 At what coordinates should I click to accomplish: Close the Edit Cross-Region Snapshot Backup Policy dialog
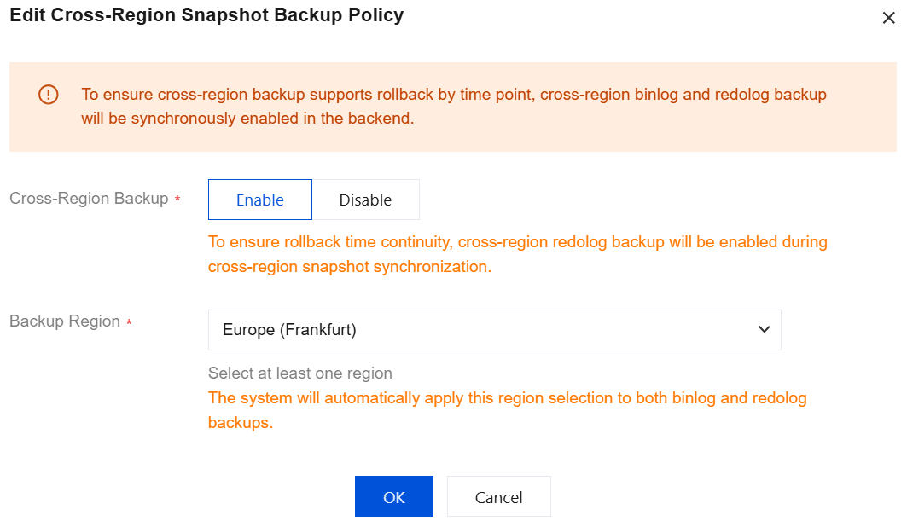click(888, 18)
